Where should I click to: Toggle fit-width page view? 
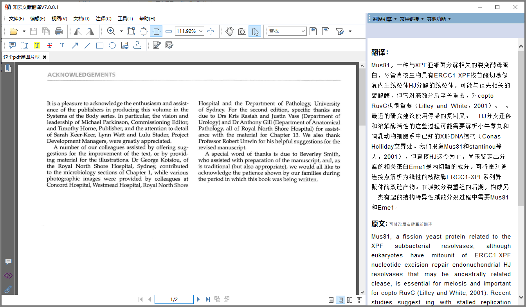pos(156,31)
